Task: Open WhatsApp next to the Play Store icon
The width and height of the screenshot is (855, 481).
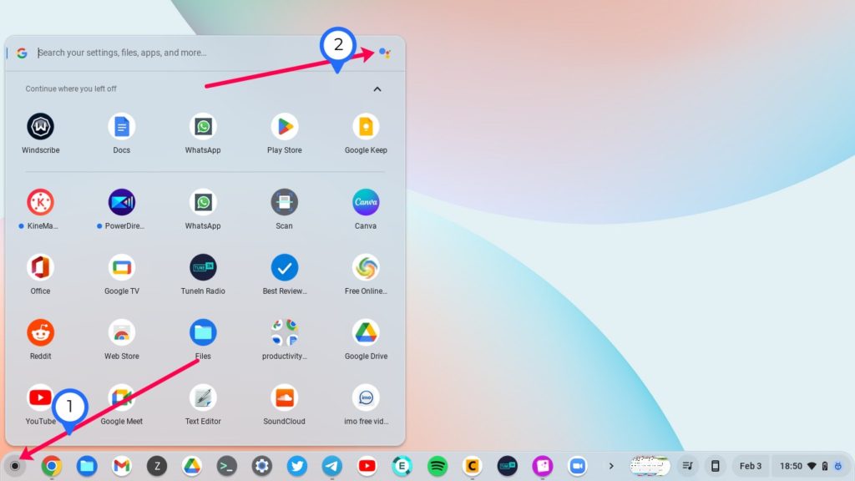Action: (x=203, y=127)
